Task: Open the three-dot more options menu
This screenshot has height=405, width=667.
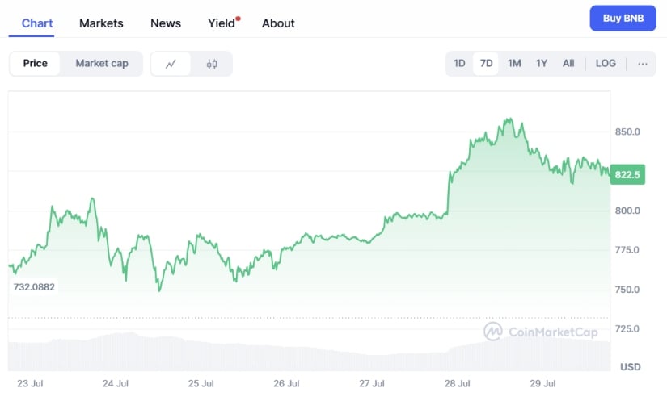Action: [x=643, y=64]
